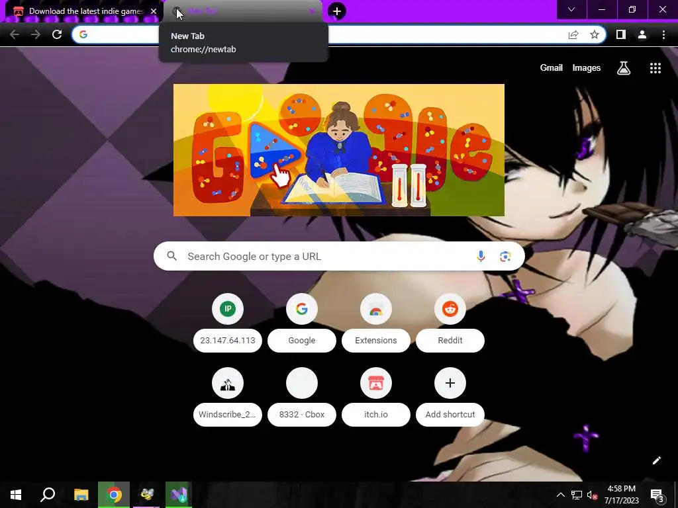Open the notification center icon
Screen dimensions: 678x508
coord(657,495)
